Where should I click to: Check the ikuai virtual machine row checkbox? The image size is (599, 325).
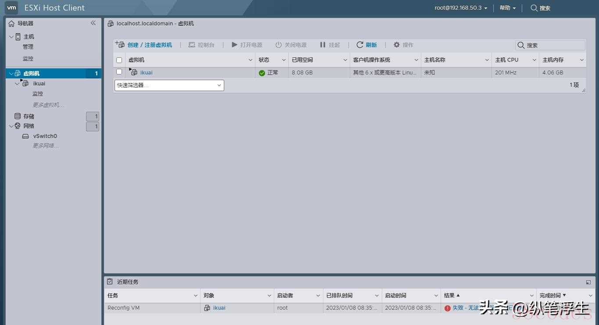click(x=119, y=72)
